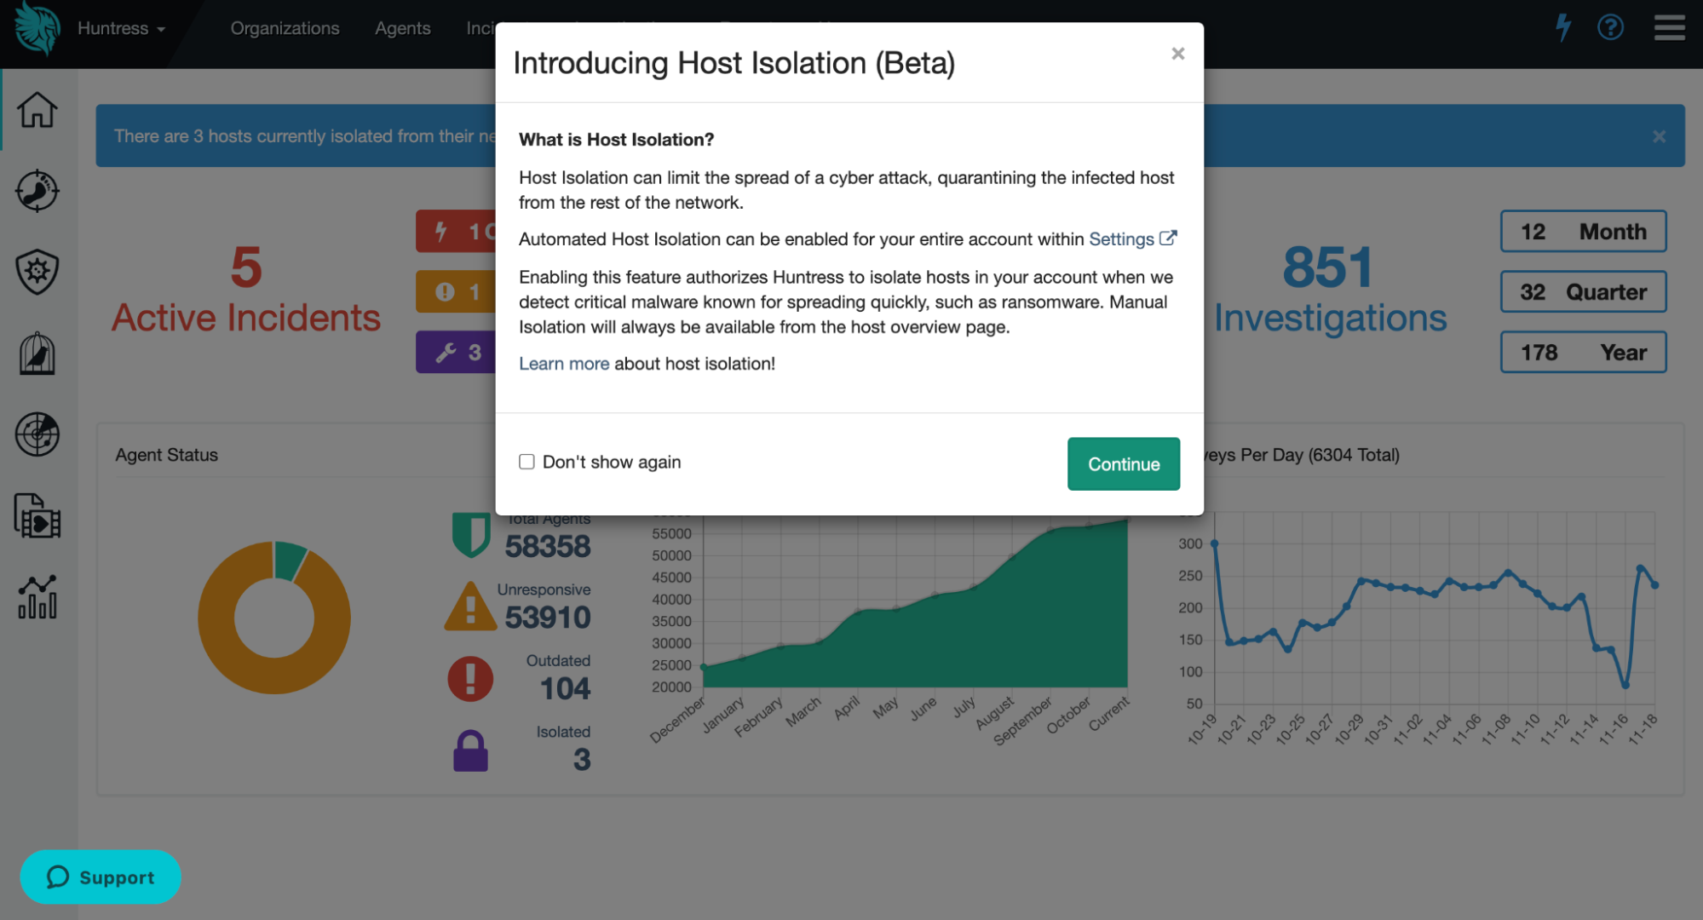Open the help question mark icon
The image size is (1703, 920).
[1610, 28]
